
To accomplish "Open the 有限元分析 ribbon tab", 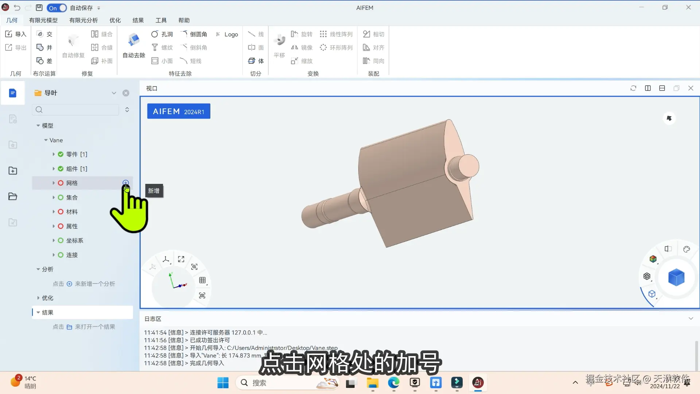I will coord(83,20).
